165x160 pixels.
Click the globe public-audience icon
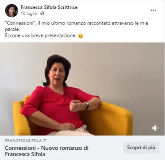click(42, 13)
